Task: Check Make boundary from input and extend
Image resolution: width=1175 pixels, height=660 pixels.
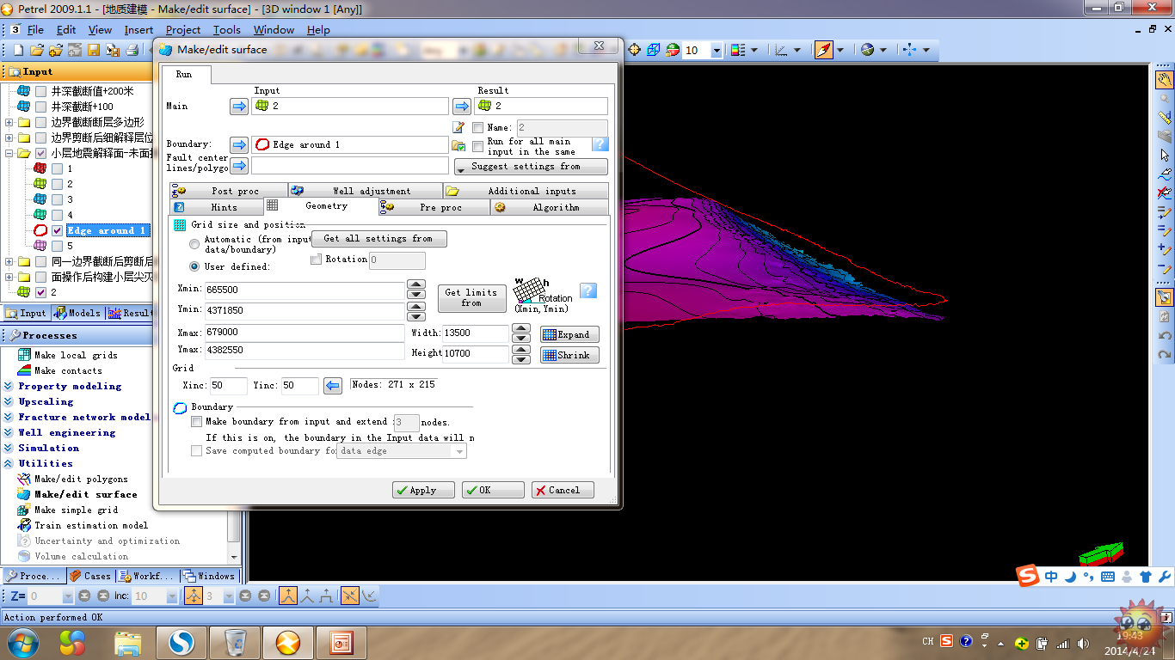Action: pyautogui.click(x=196, y=422)
